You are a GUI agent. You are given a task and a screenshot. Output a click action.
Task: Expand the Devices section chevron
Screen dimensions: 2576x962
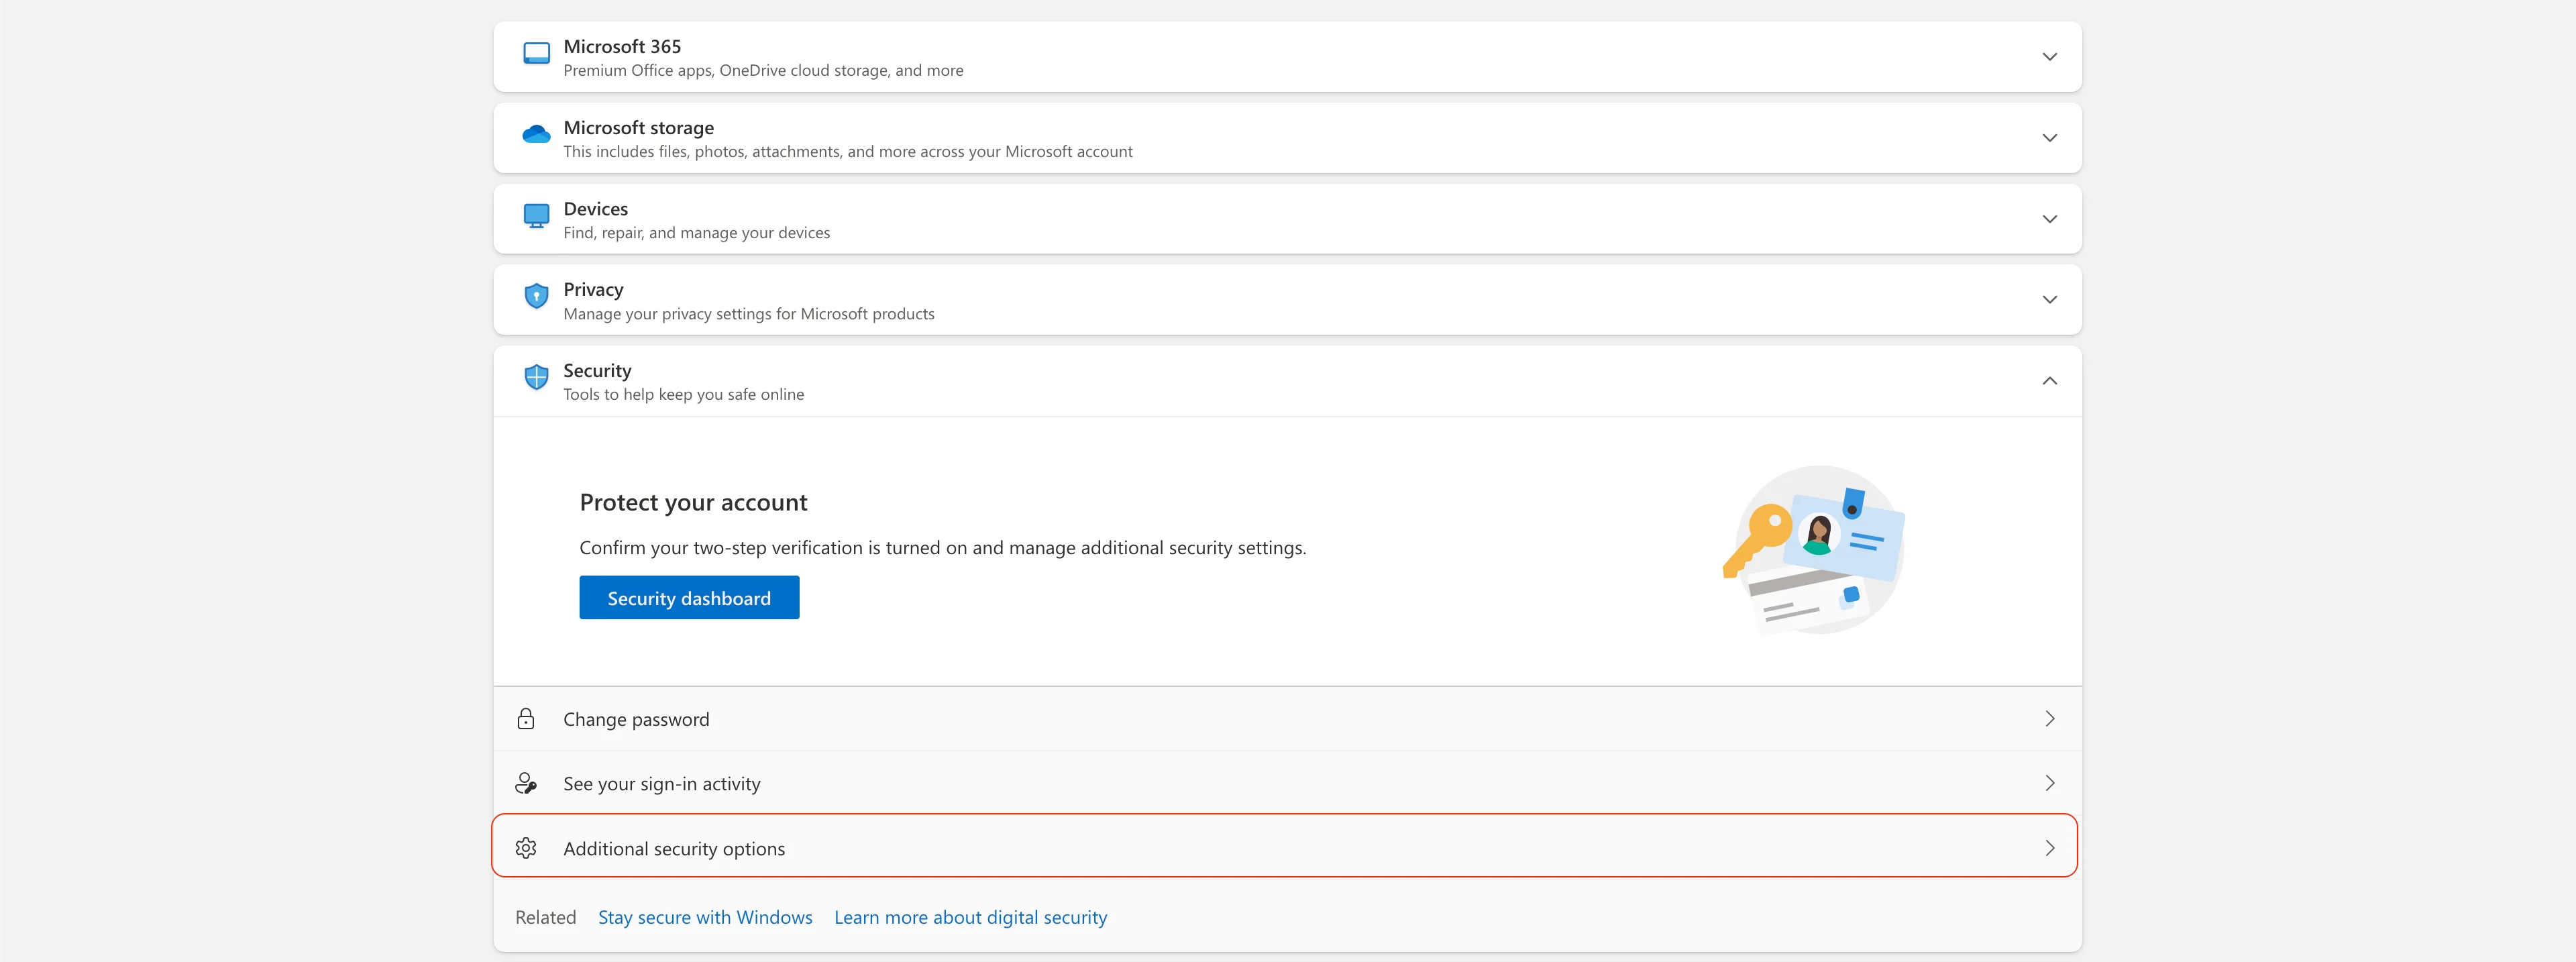(x=2049, y=219)
